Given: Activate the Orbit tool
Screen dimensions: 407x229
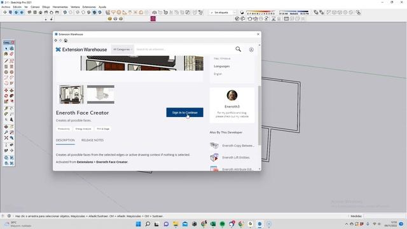Looking at the screenshot, I should 6,127.
